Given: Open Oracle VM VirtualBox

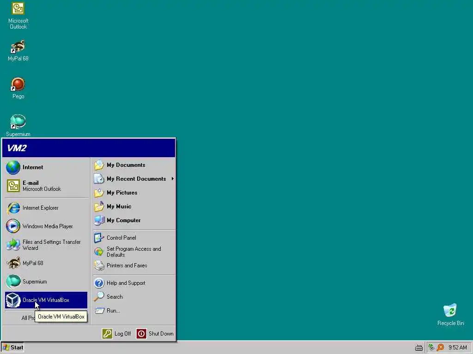Looking at the screenshot, I should tap(46, 300).
